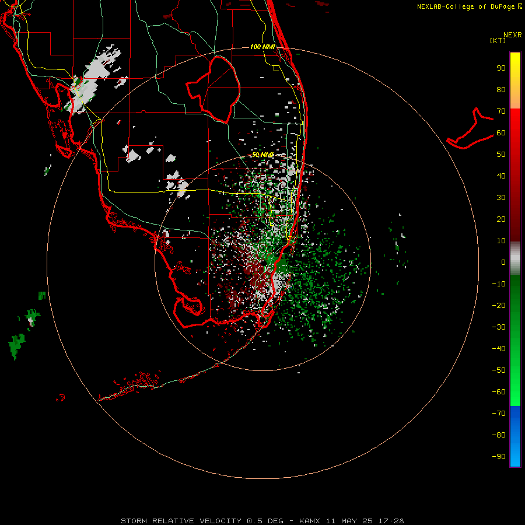Click the -80 value on the velocity scale
Screen dimensions: 525x525
tap(499, 435)
